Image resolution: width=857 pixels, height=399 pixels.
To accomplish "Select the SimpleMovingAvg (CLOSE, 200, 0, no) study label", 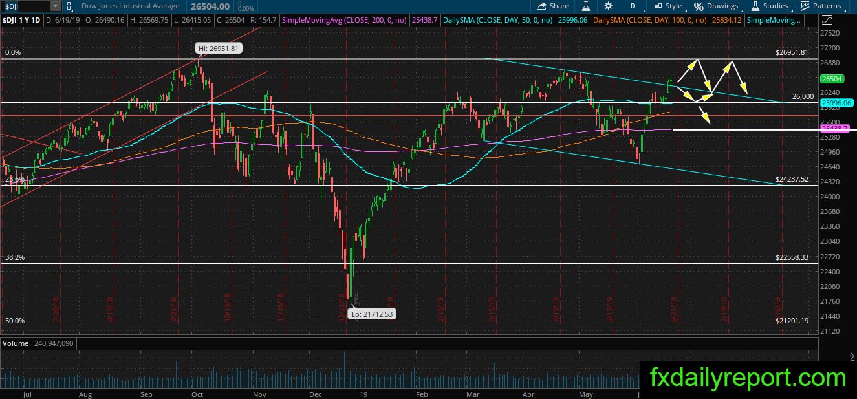I will tap(343, 21).
